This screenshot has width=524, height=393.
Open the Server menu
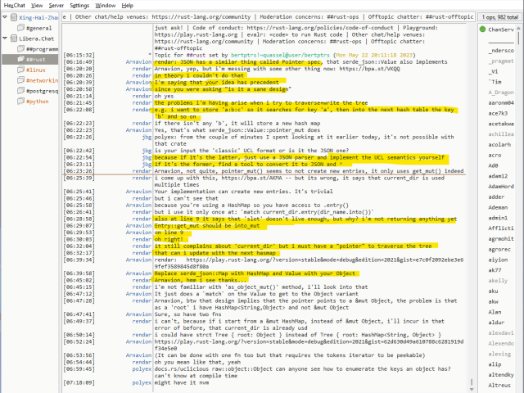(x=56, y=5)
